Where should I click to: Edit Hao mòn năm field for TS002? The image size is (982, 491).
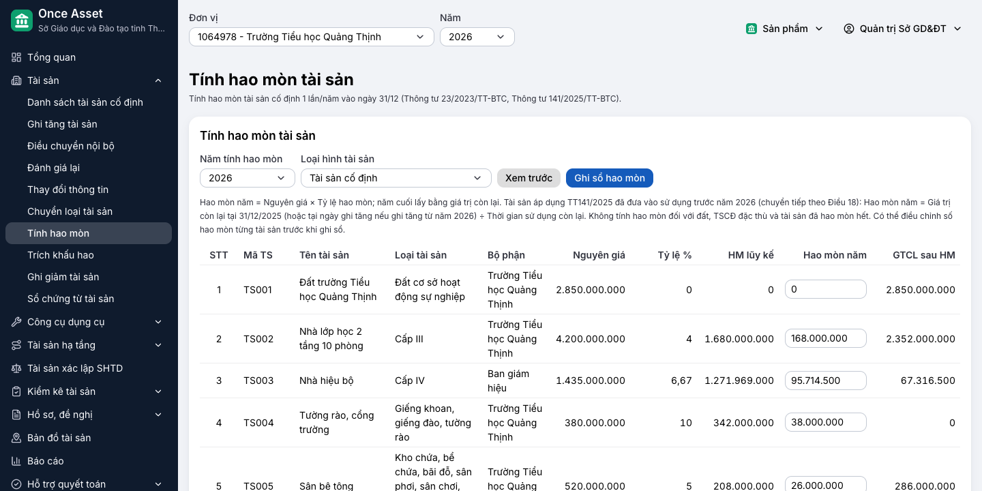pos(826,338)
